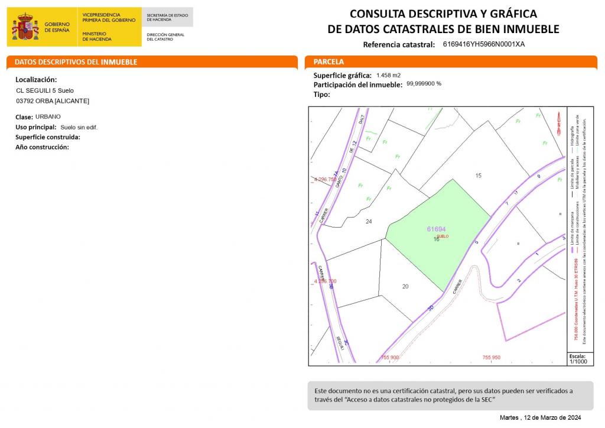Open the DATOS DESCRIPTIVOS DEL INMUEBLE header
Image resolution: width=605 pixels, height=428 pixels.
pos(77,62)
